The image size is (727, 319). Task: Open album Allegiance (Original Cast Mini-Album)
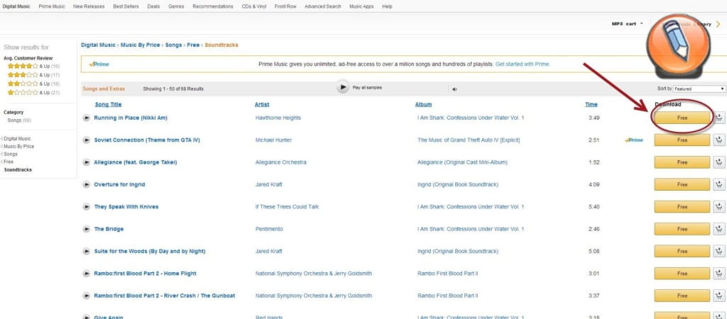(462, 162)
